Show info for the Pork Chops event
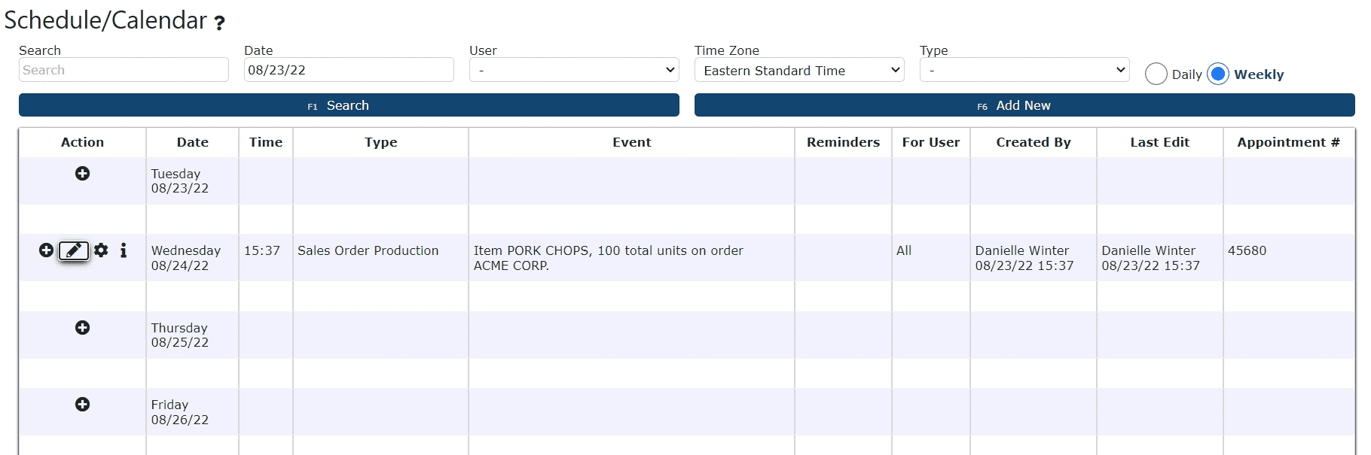The height and width of the screenshot is (455, 1371). tap(124, 250)
